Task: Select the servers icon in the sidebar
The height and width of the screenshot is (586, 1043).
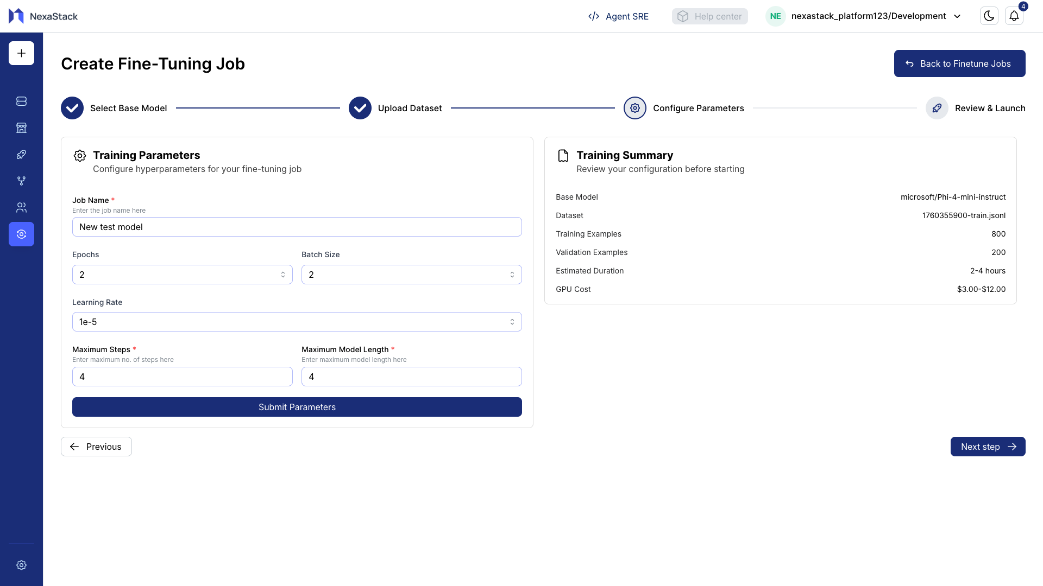Action: pyautogui.click(x=21, y=101)
